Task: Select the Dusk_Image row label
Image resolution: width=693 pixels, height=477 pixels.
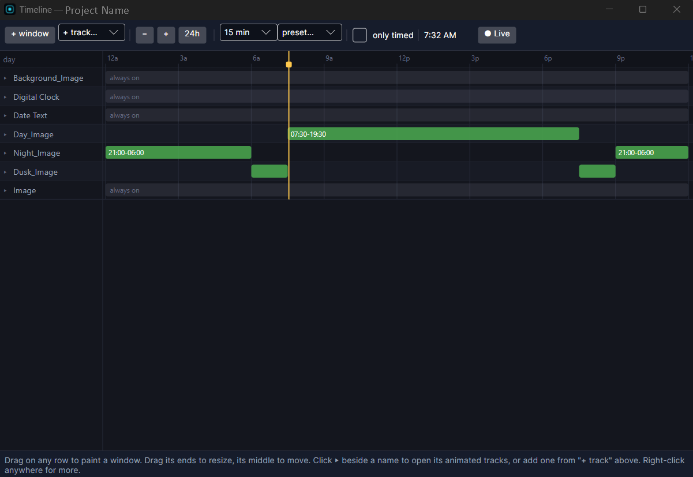Action: click(36, 172)
